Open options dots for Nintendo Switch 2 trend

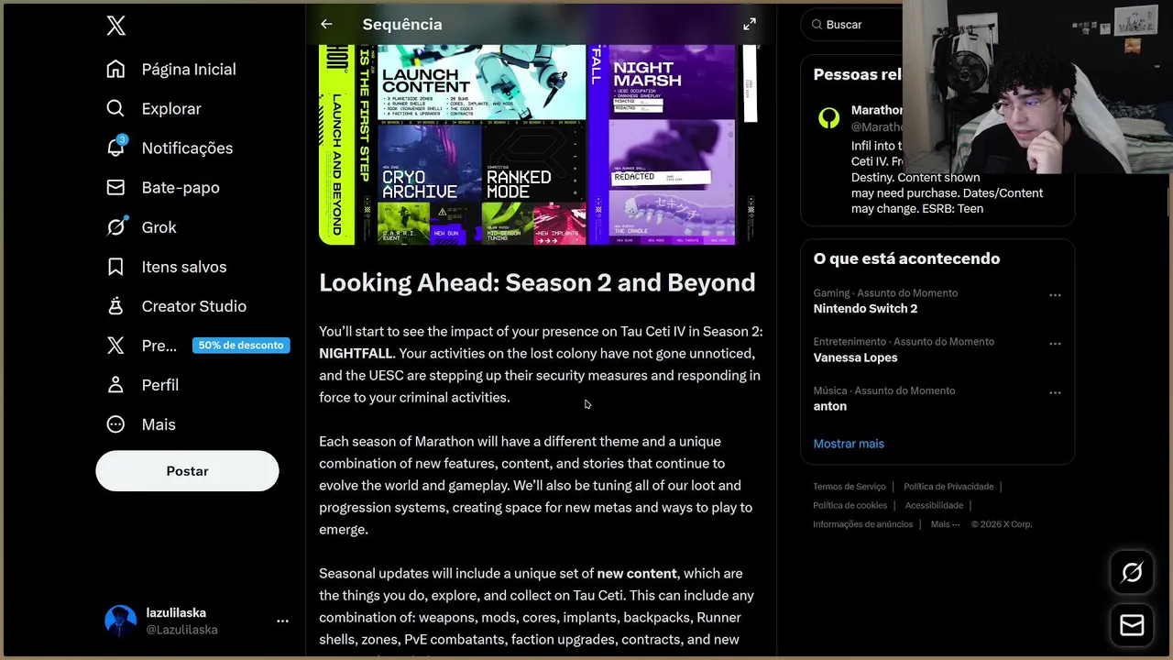1055,295
